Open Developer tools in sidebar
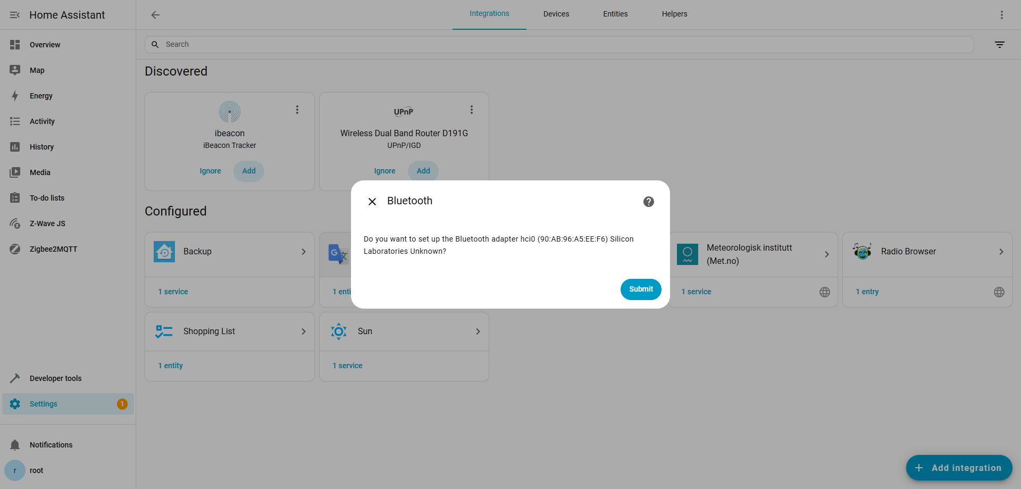 click(x=55, y=378)
